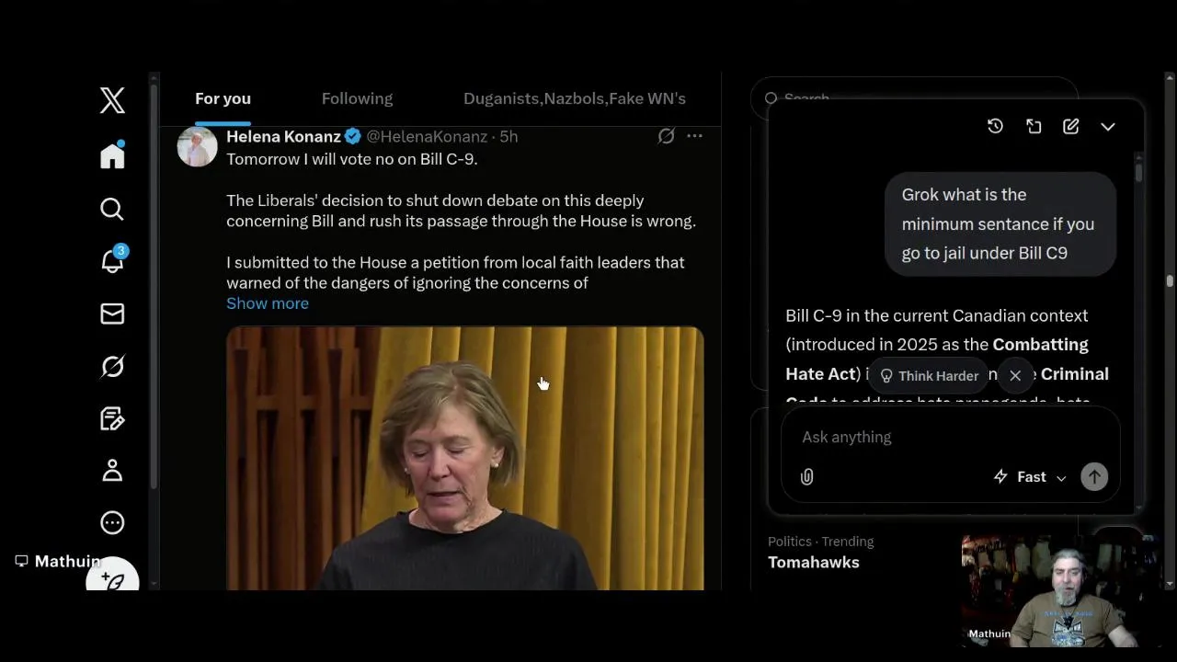This screenshot has width=1177, height=662.
Task: Open Grok chat history icon
Action: [x=995, y=127]
